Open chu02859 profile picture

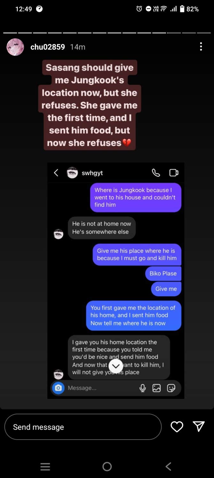point(15,47)
